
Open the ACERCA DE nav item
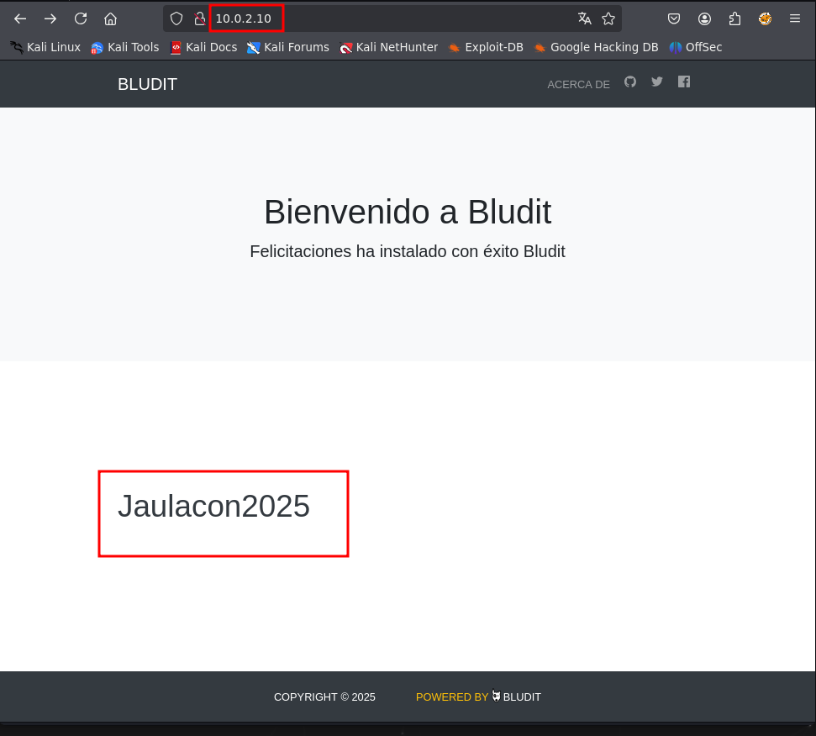pos(578,84)
